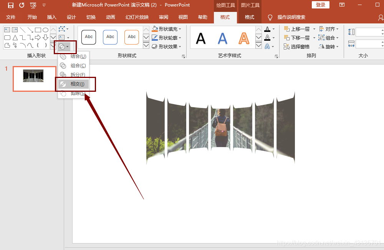
Task: Choose 组合(C) from merge shapes menu
Action: (x=73, y=66)
